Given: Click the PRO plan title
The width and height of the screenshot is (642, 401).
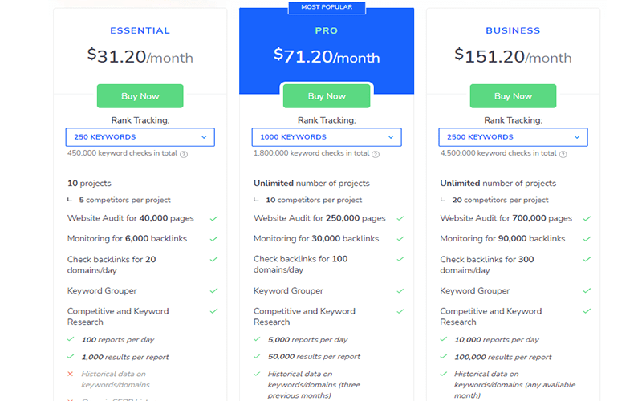Looking at the screenshot, I should tap(327, 30).
